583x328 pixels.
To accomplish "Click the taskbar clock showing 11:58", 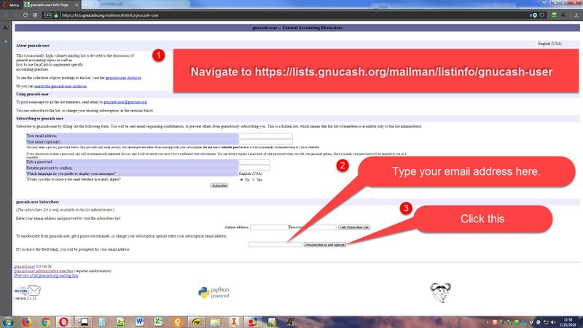I will [x=568, y=322].
